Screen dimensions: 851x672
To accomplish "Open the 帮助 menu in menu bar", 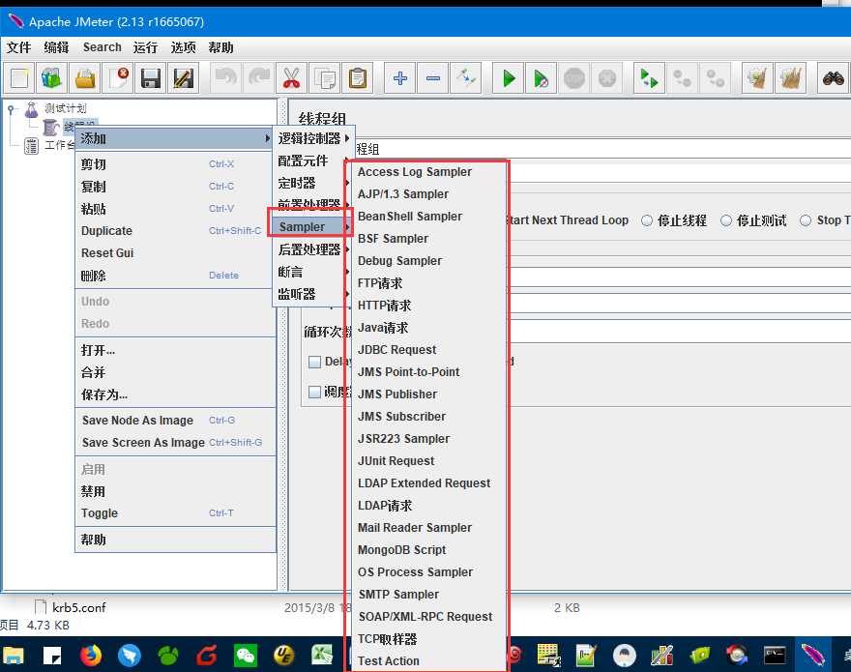I will (x=220, y=47).
